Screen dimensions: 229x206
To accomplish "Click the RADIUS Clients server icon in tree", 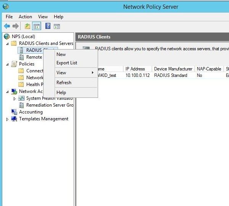I will point(21,50).
